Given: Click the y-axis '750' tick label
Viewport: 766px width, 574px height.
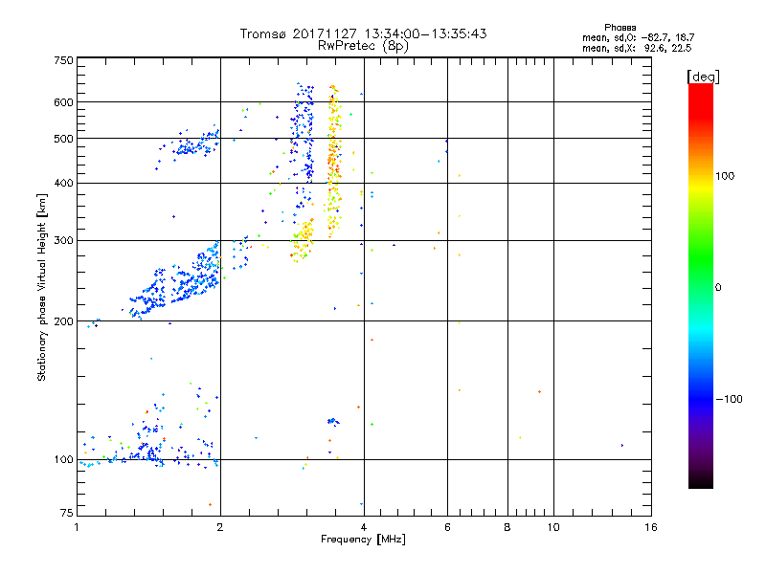Looking at the screenshot, I should click(x=63, y=60).
